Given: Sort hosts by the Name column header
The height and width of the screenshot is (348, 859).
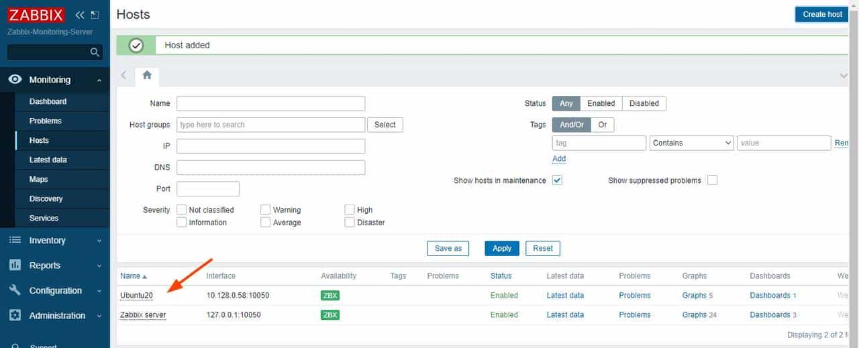Looking at the screenshot, I should point(133,276).
